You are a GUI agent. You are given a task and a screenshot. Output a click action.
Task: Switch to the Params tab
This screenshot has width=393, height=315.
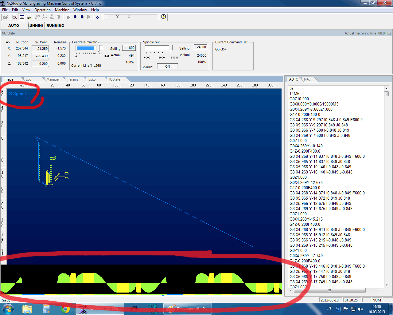click(73, 79)
